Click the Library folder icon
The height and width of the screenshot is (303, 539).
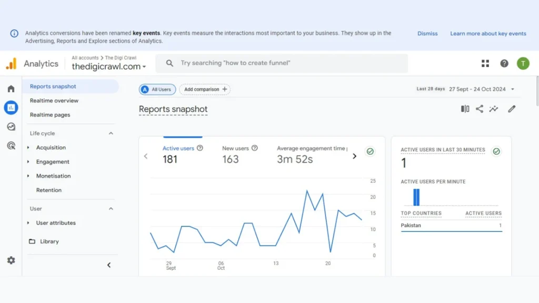32,241
